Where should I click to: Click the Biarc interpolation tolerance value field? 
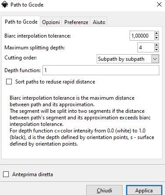tap(142, 36)
